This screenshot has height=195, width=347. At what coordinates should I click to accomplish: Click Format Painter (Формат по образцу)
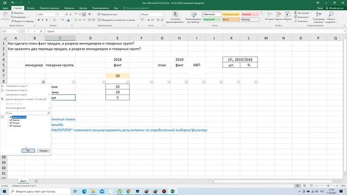(23, 21)
